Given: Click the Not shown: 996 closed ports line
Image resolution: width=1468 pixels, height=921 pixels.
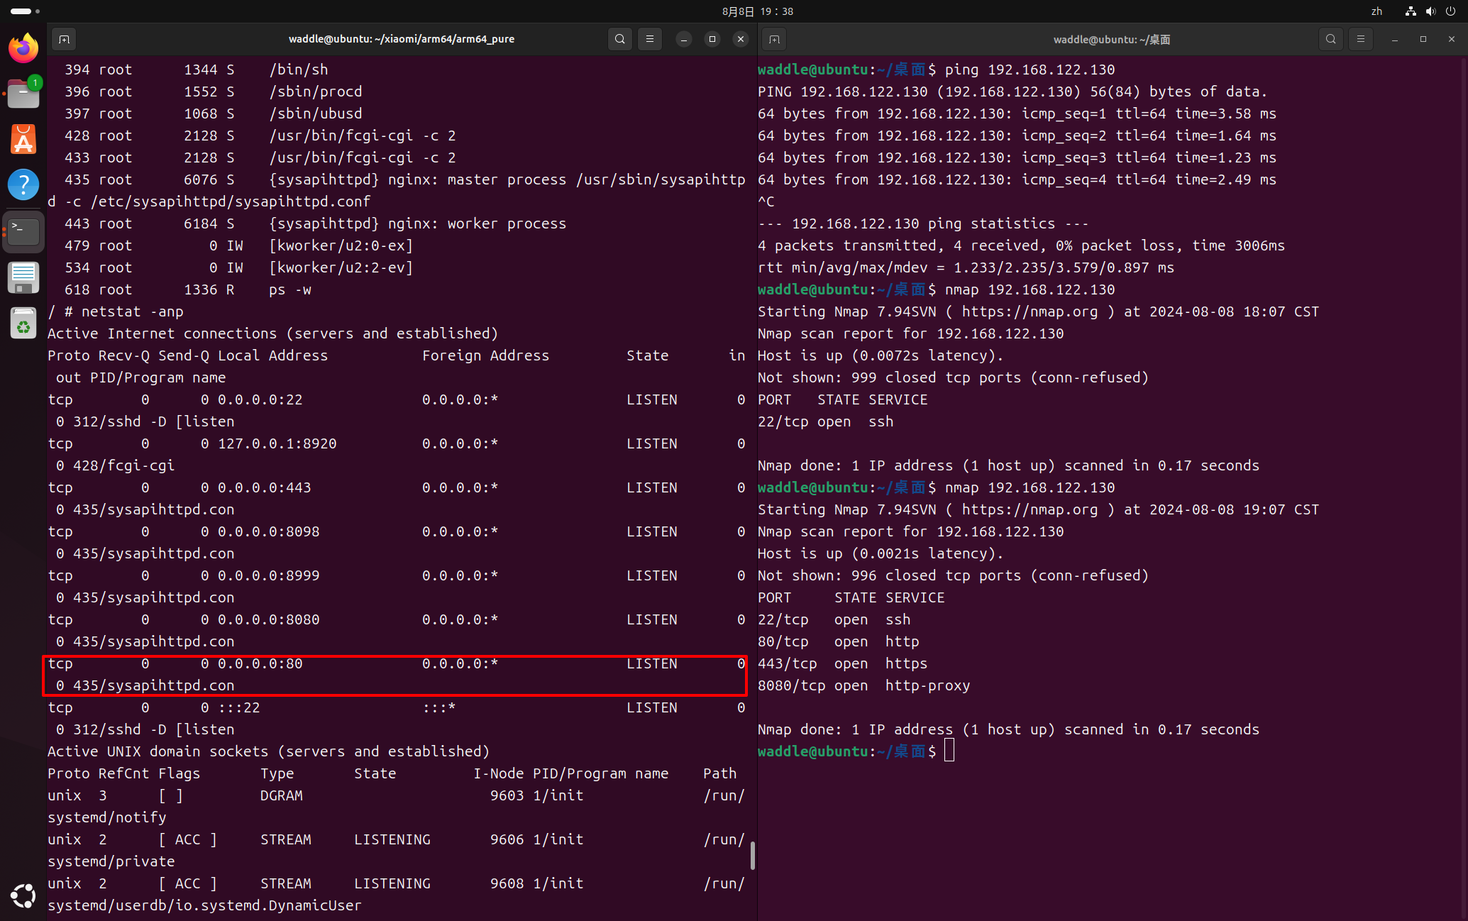Looking at the screenshot, I should 954,575.
